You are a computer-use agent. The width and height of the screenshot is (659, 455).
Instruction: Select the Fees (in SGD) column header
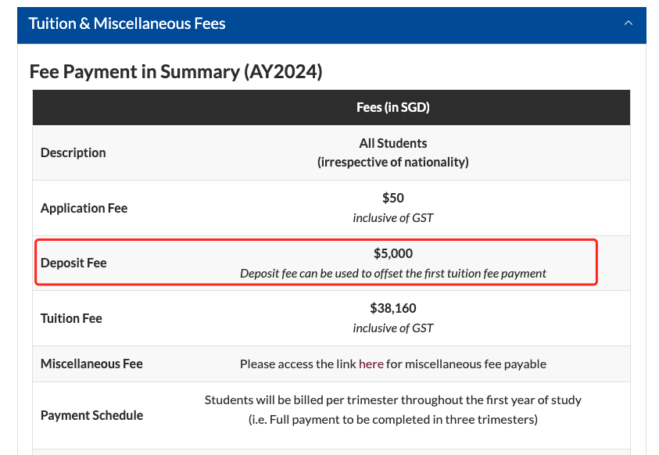pos(393,107)
